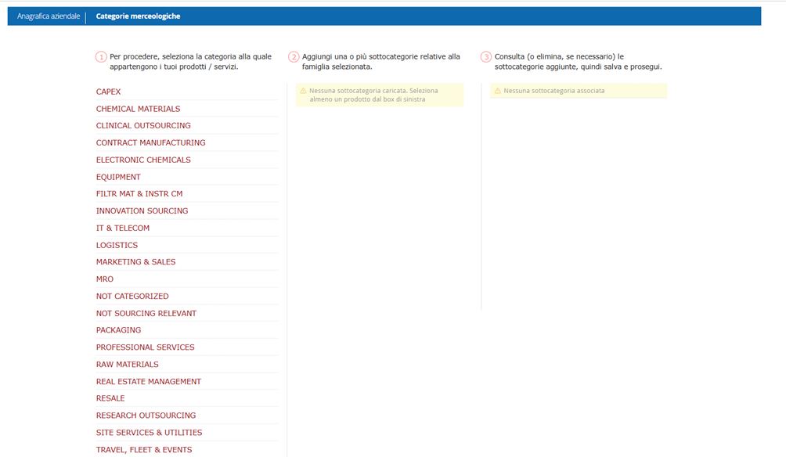Select ELECTRONIC CHEMICALS category
The image size is (786, 457).
143,160
